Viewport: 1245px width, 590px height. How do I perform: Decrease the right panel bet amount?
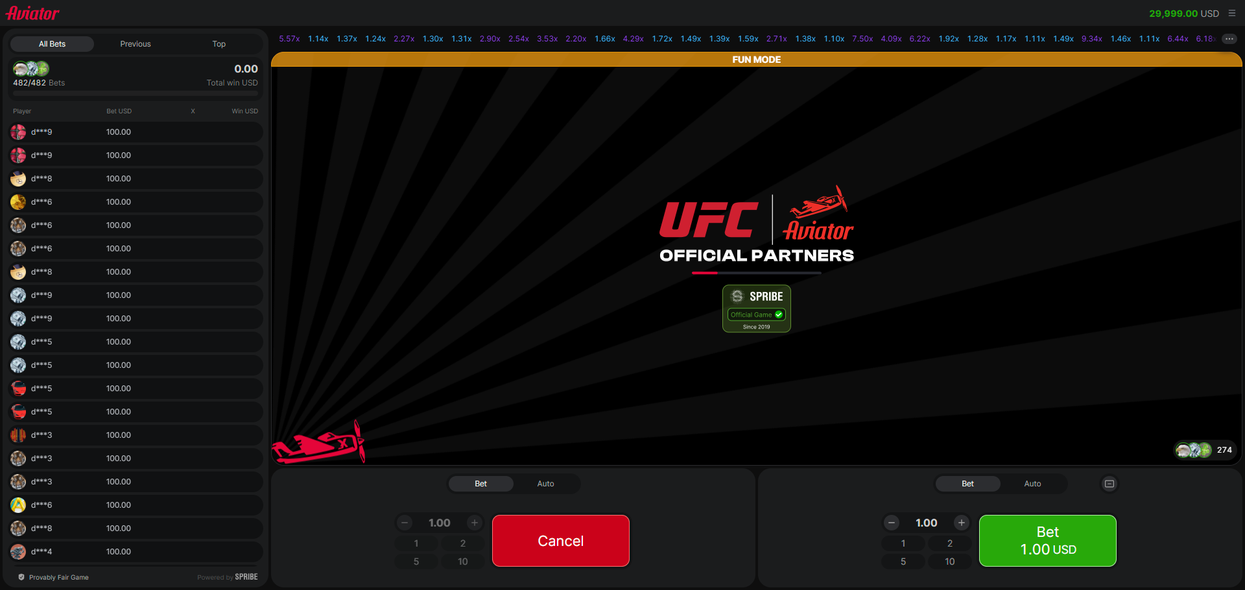pos(892,523)
